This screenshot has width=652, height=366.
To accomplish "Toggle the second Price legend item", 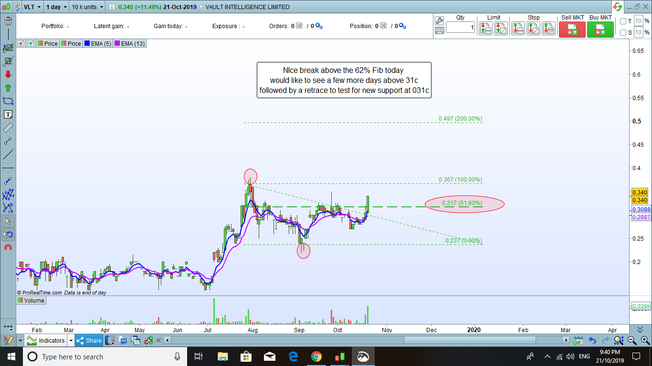I will click(x=71, y=43).
